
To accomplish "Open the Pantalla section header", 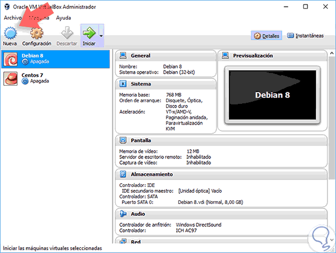I will point(221,141).
